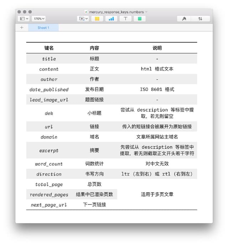The width and height of the screenshot is (228, 245).
Task: Click the lead_image_url cell
Action: [49, 100]
